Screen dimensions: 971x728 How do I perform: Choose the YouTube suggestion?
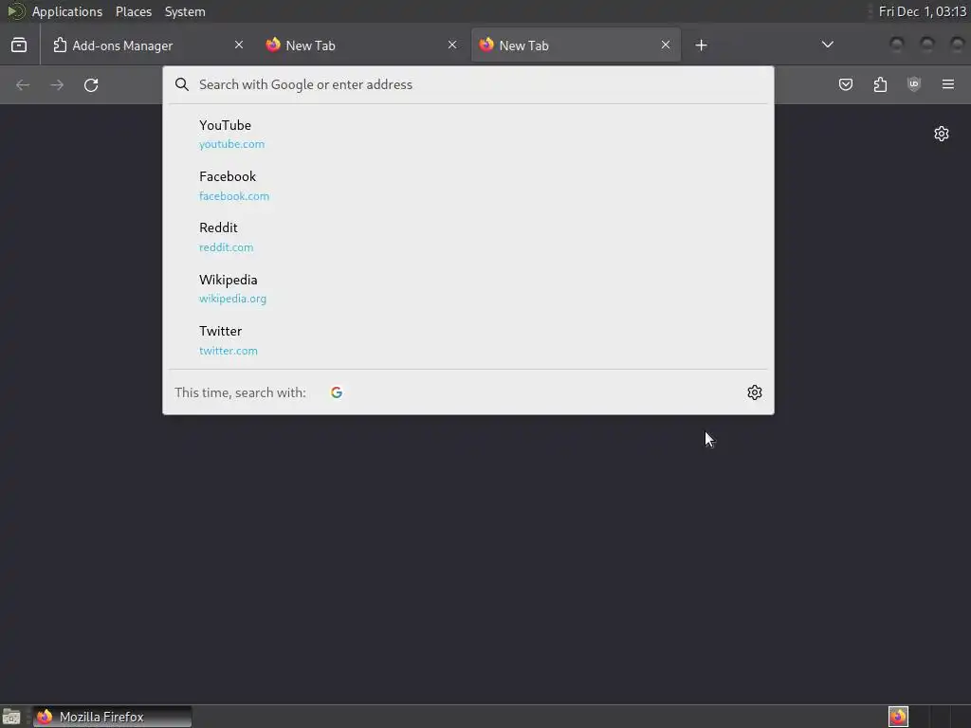[468, 135]
